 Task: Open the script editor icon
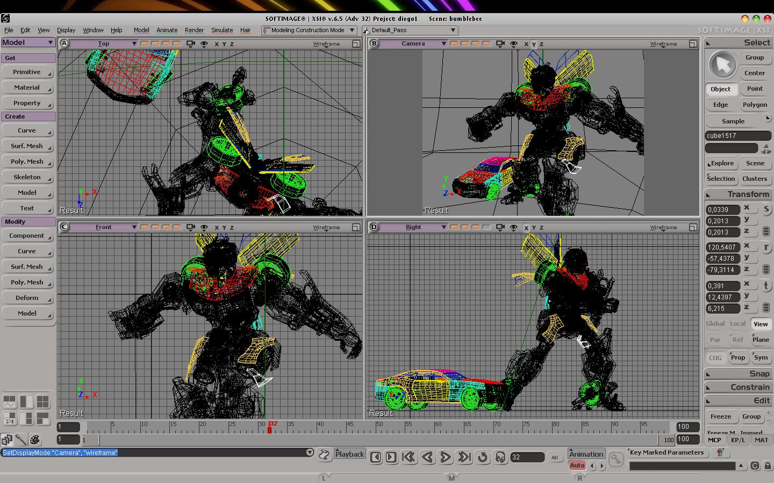coord(324,455)
